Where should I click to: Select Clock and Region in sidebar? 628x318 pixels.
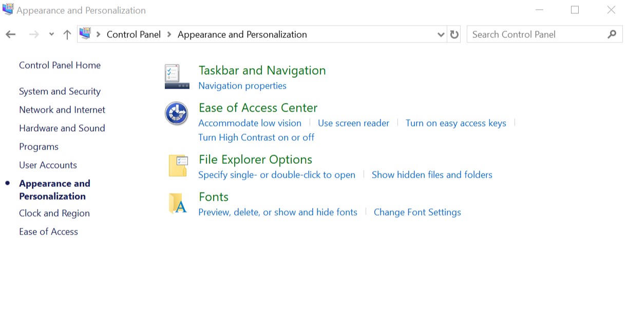(54, 213)
